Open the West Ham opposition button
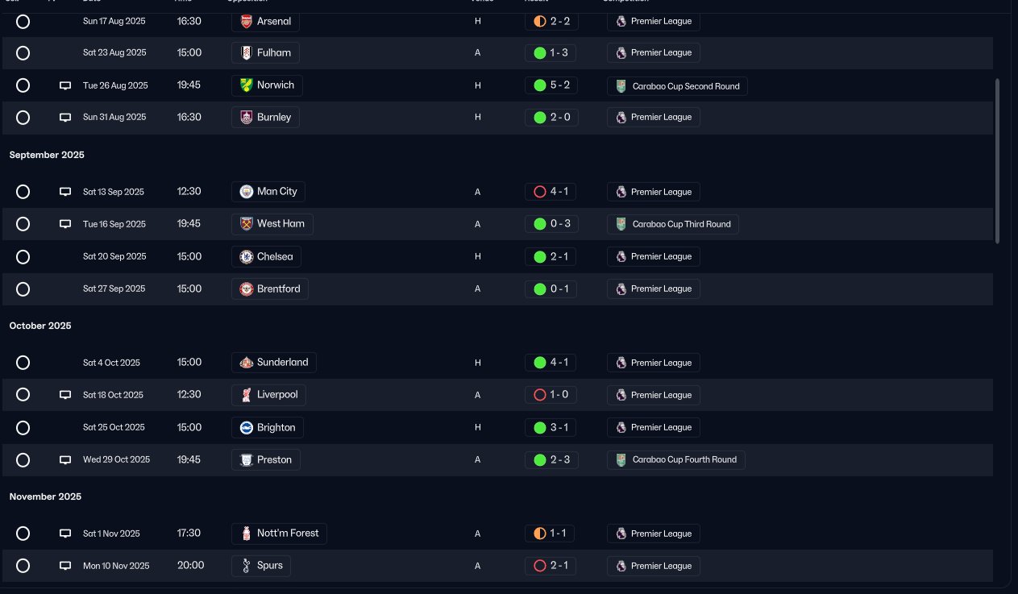1018x594 pixels. (x=272, y=223)
